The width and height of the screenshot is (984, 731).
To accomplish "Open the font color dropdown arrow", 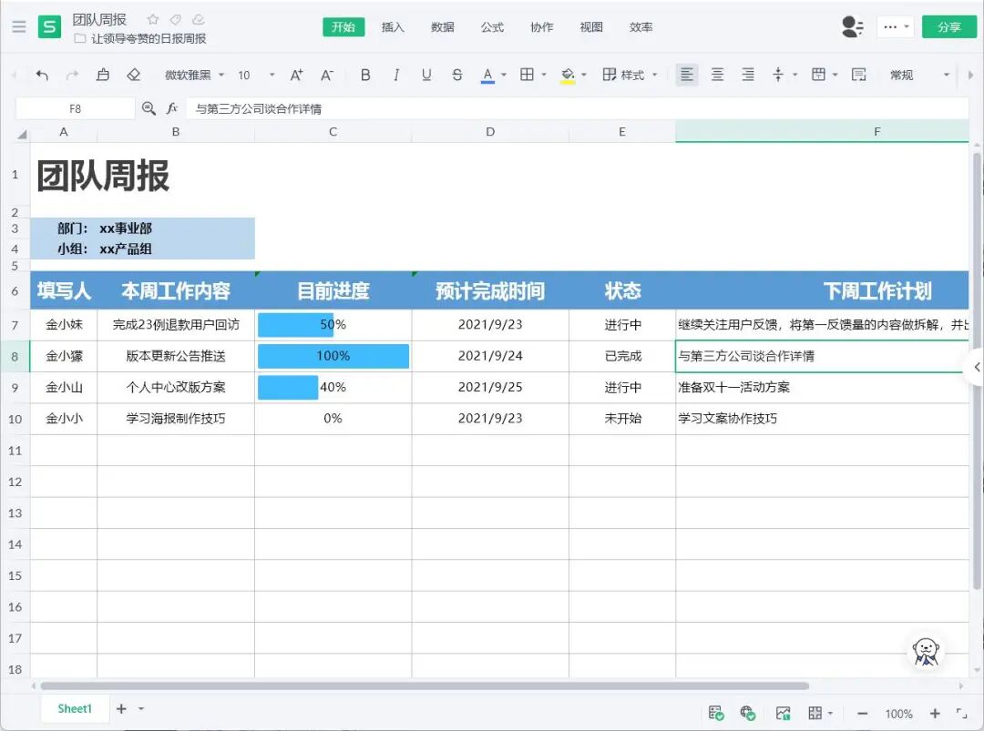I will pos(503,76).
